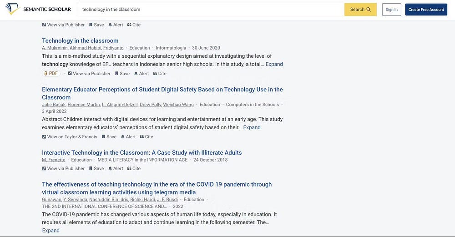This screenshot has width=455, height=237.
Task: Expand the Elementary Educator abstract
Action: 252,127
